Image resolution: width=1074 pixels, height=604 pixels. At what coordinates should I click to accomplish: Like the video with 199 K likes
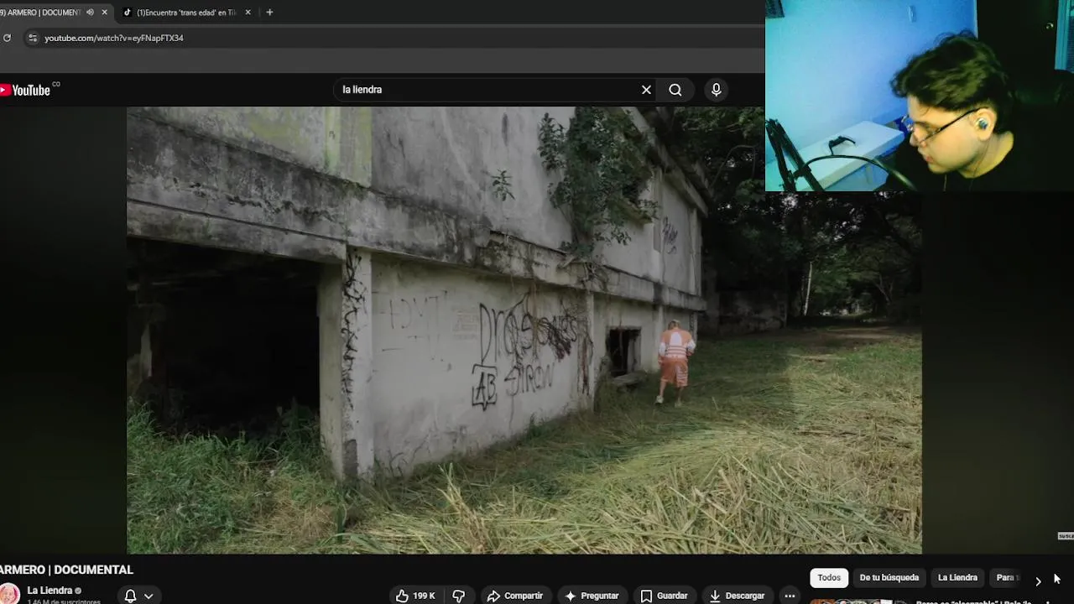coord(417,596)
